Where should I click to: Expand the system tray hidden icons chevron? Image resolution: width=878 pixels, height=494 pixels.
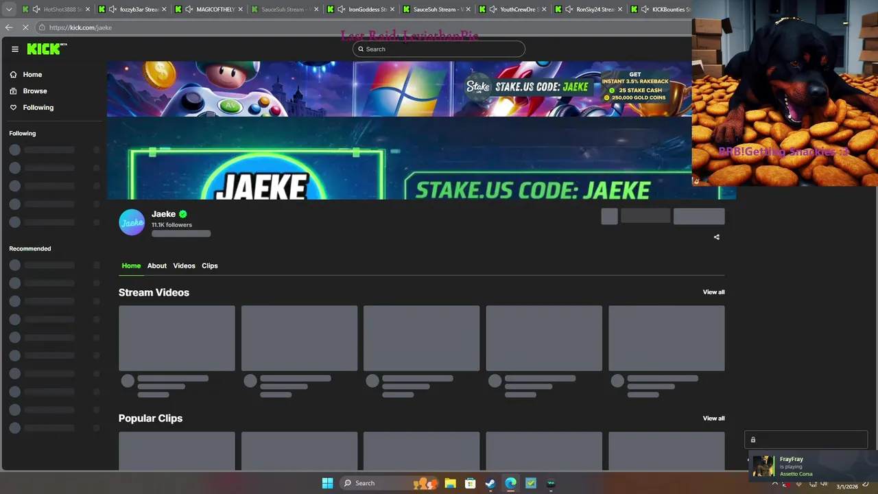click(x=775, y=483)
